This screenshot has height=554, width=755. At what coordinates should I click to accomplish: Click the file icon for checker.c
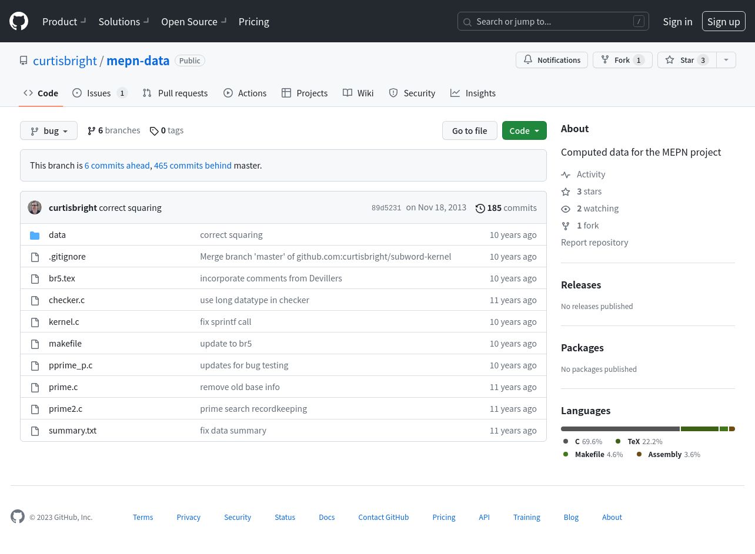coord(35,300)
